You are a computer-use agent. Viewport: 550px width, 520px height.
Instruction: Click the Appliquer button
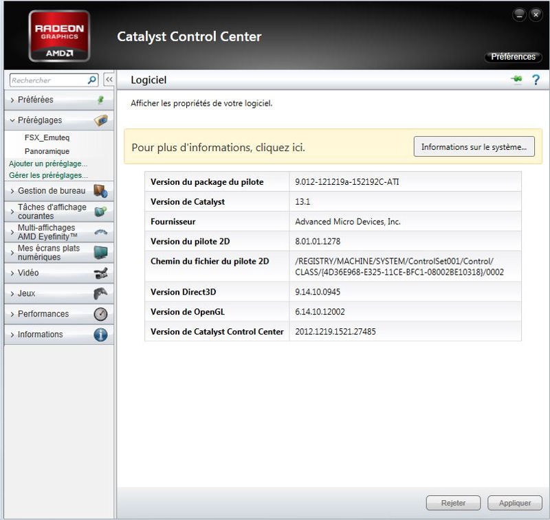point(515,503)
